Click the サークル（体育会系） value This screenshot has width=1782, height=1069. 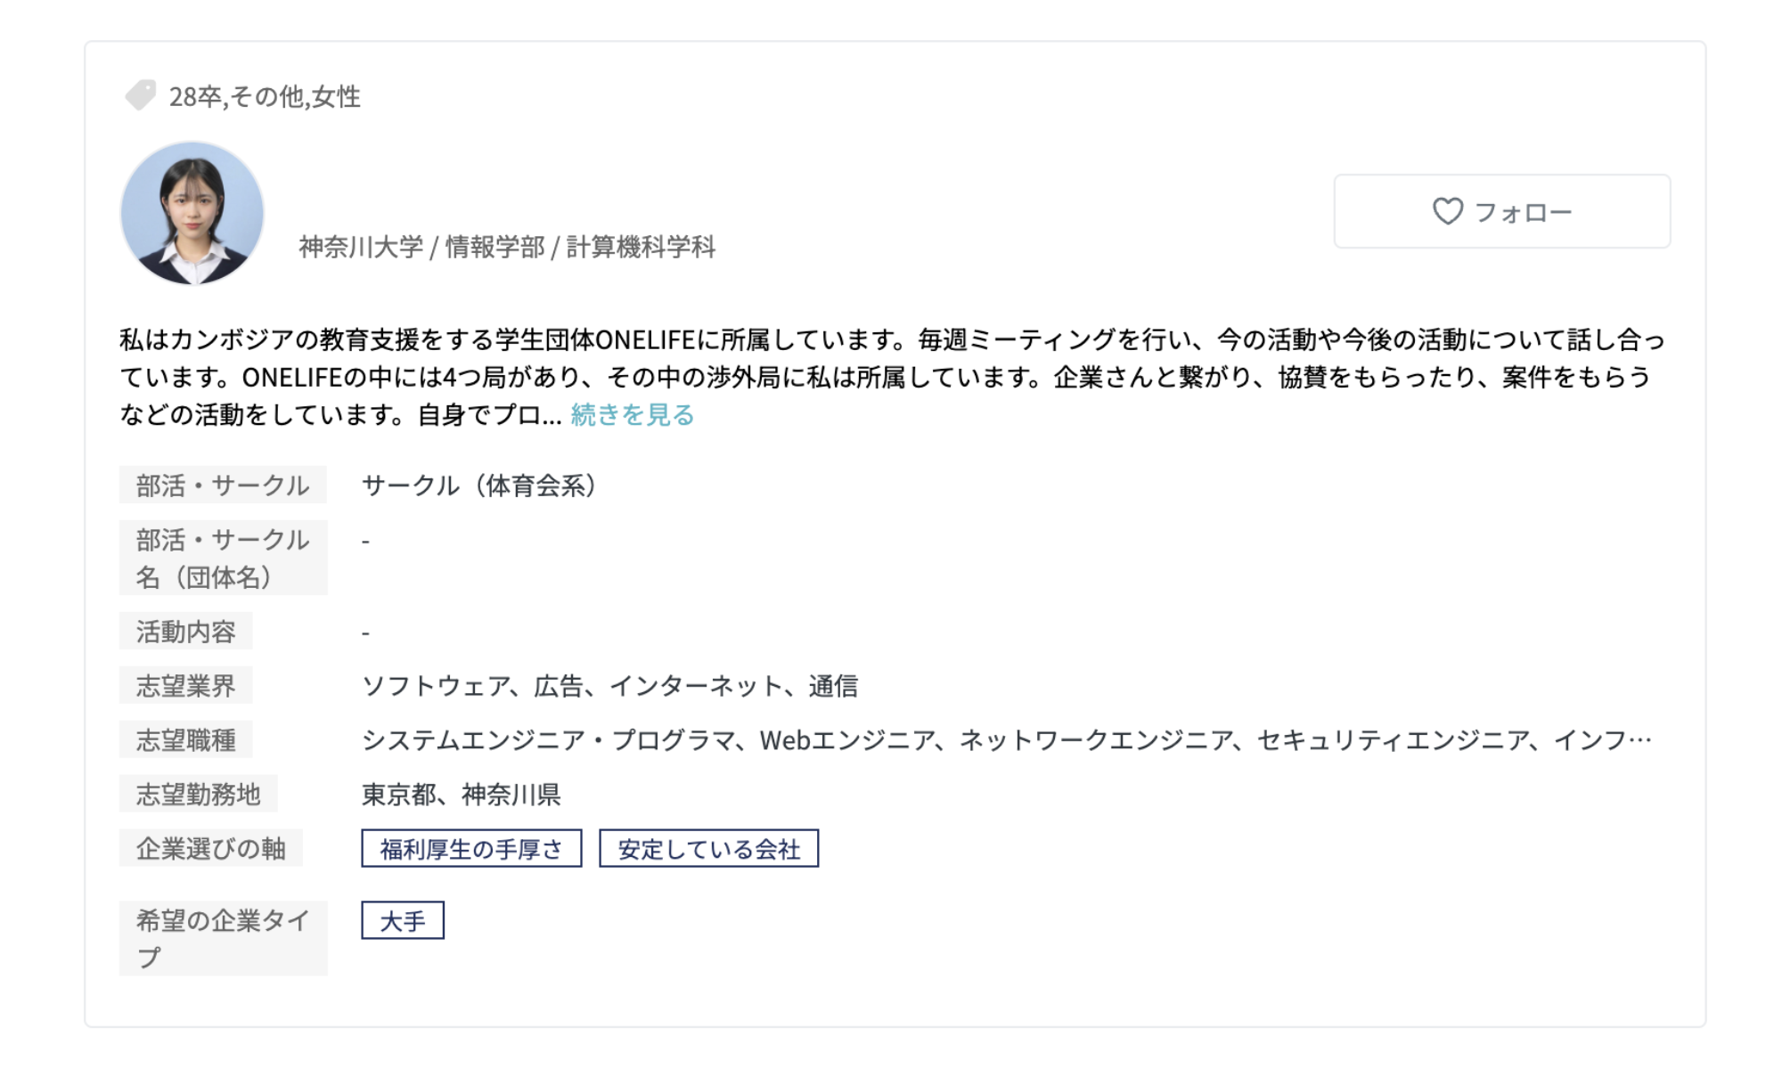[479, 486]
